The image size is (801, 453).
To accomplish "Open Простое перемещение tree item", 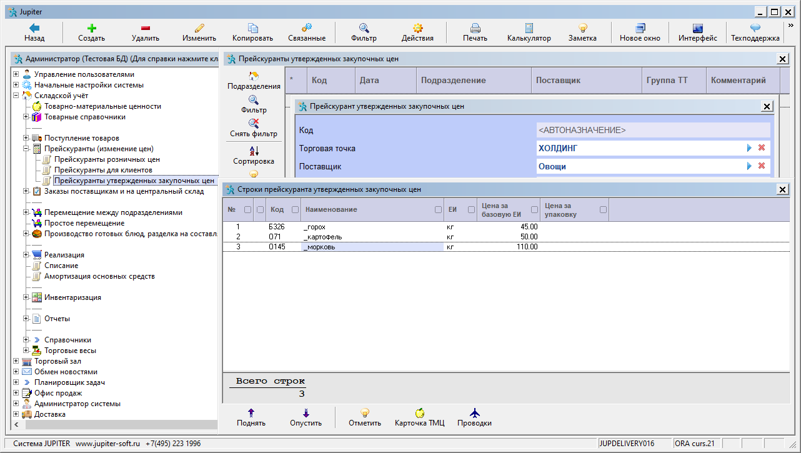I will (84, 223).
